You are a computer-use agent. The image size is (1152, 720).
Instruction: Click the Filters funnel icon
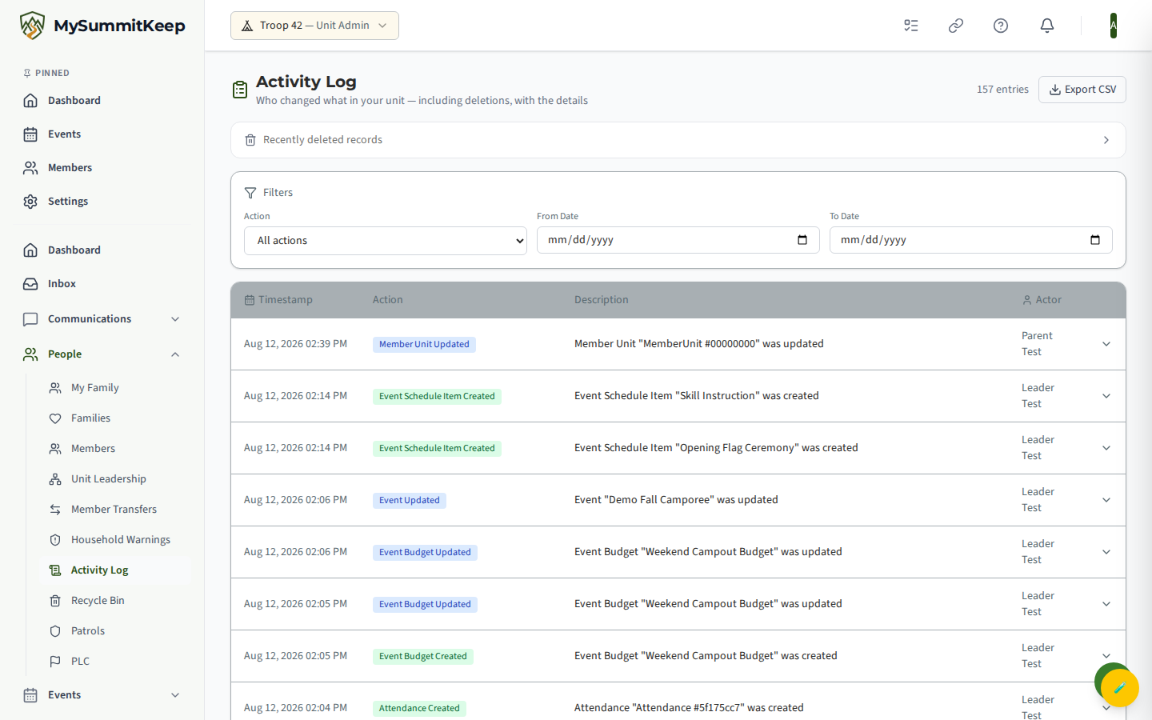click(250, 193)
